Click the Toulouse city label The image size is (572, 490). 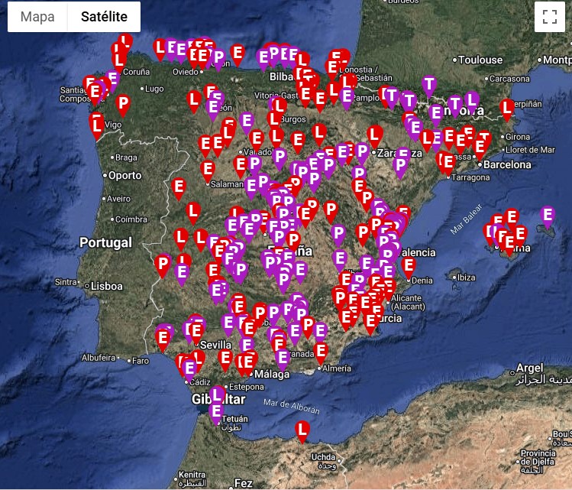pos(480,60)
